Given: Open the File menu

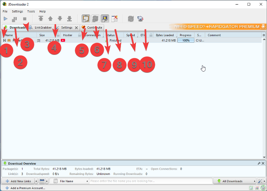Looking at the screenshot, I should point(5,11).
